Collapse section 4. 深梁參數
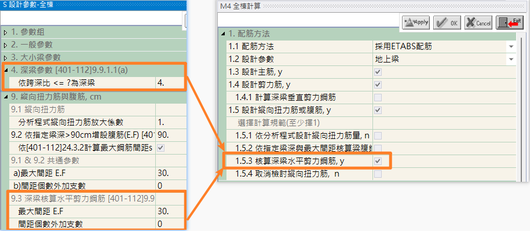The width and height of the screenshot is (530, 231). [6, 70]
